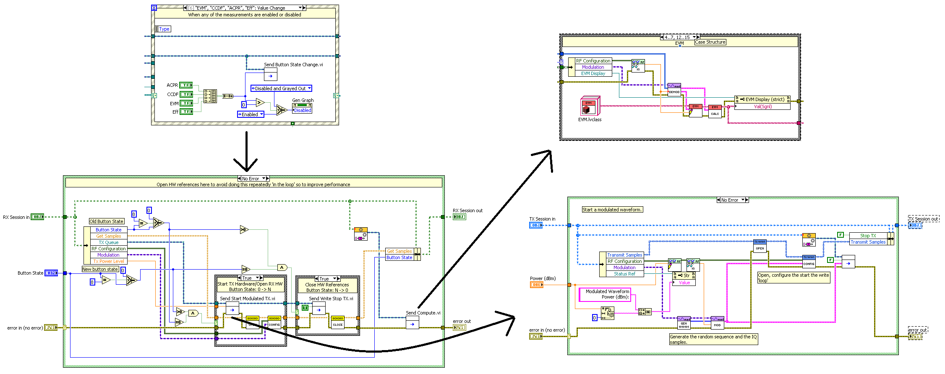The height and width of the screenshot is (374, 945).
Task: Click the TX CONFIG VI in the TX Session diagram
Action: coord(809,261)
